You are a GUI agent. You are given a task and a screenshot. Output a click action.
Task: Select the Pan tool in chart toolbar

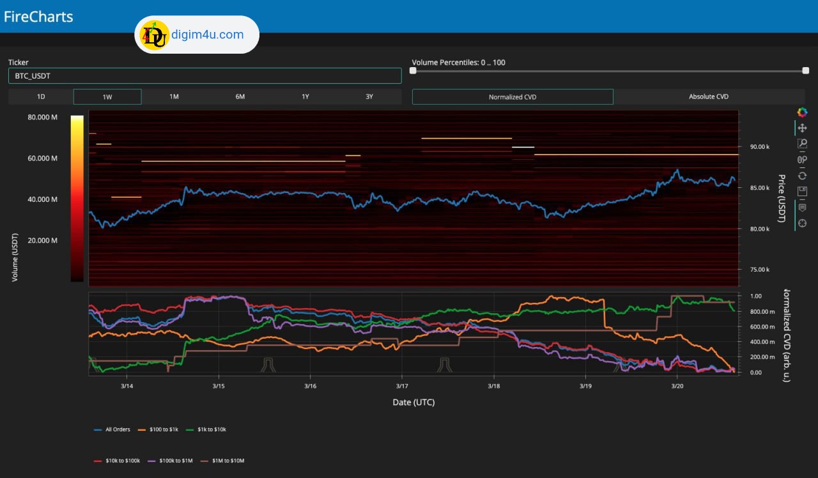(x=802, y=128)
